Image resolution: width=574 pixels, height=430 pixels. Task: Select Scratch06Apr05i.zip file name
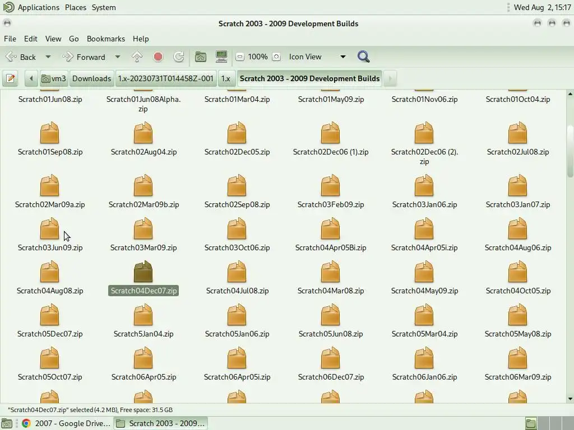[237, 377]
